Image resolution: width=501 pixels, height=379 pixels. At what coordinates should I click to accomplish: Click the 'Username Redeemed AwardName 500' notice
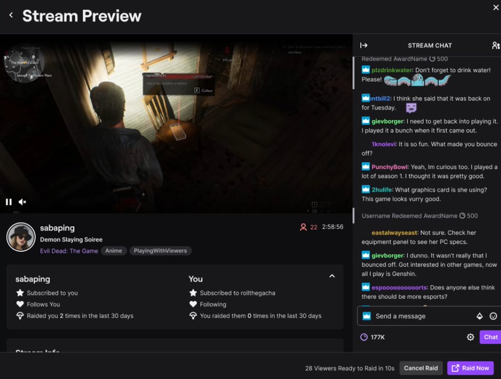[x=419, y=216]
